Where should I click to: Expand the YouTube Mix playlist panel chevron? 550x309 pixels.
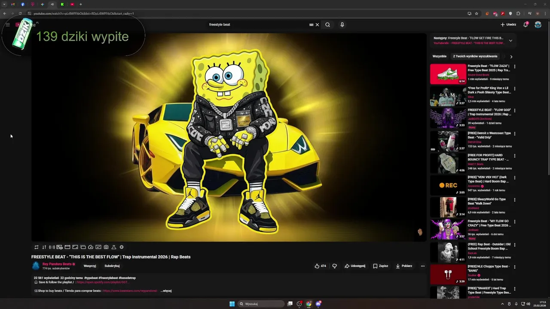coord(510,41)
